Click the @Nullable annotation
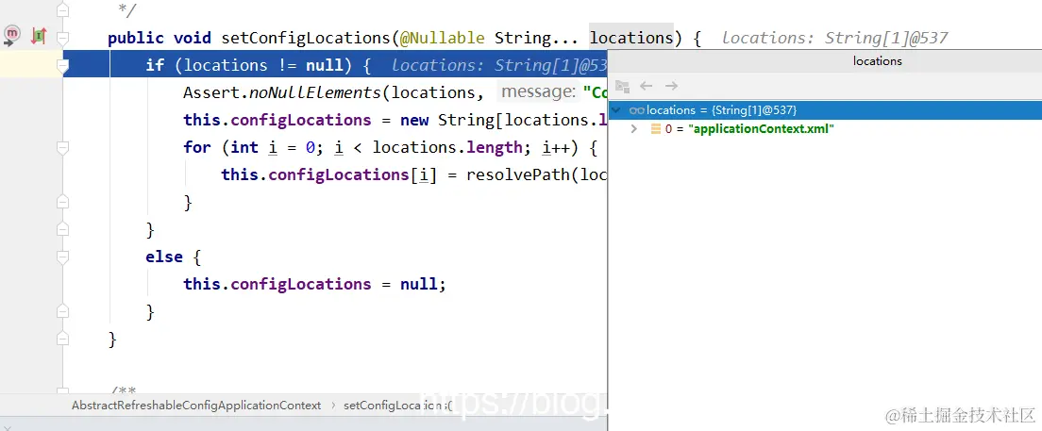Image resolution: width=1042 pixels, height=431 pixels. (442, 38)
